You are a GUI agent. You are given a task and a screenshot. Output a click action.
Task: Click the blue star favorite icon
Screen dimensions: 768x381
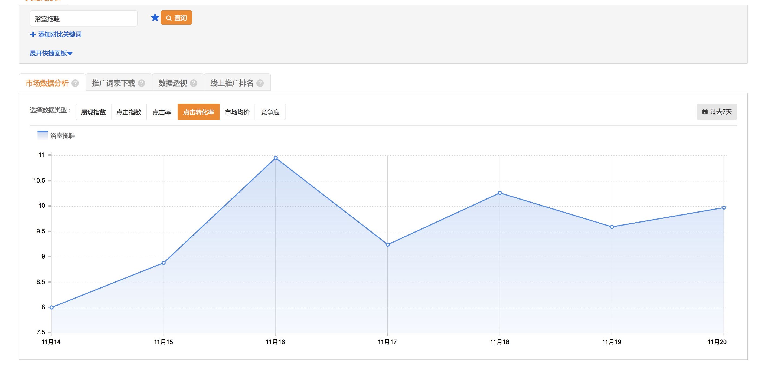155,18
